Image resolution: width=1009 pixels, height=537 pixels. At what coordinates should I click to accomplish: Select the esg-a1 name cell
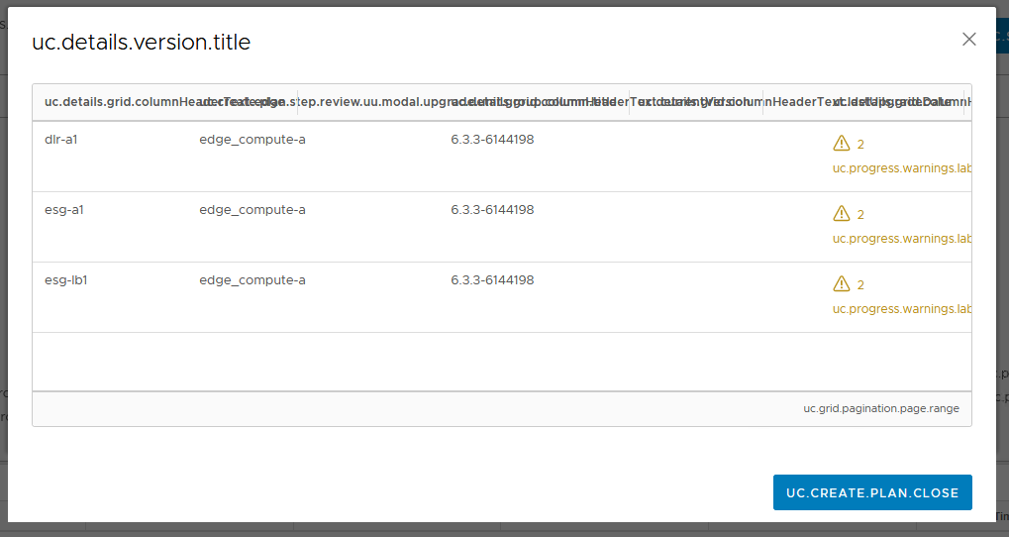(61, 210)
